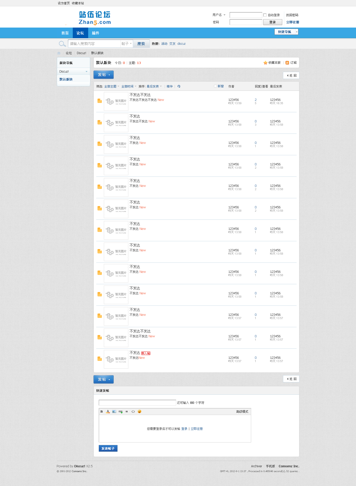Insert link icon in quick editor
Viewport: 356px width, 486px height.
click(x=121, y=412)
